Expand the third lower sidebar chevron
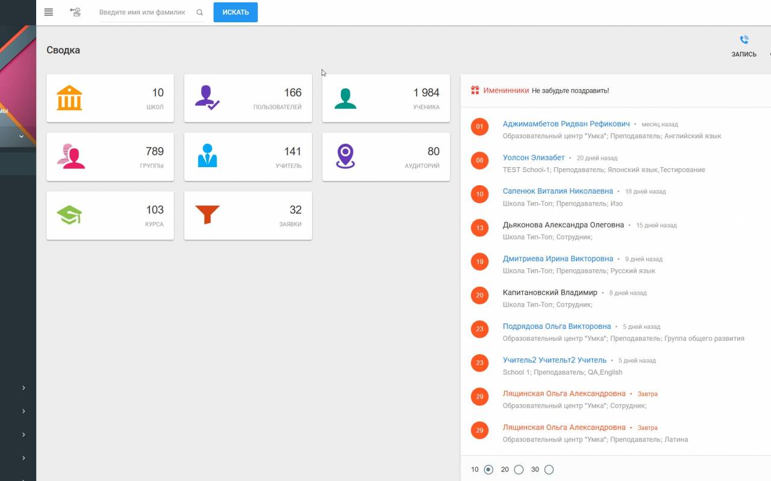This screenshot has height=481, width=771. (23, 435)
